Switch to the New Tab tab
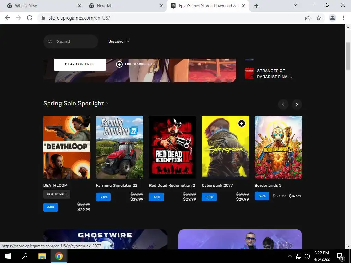 coord(125,6)
